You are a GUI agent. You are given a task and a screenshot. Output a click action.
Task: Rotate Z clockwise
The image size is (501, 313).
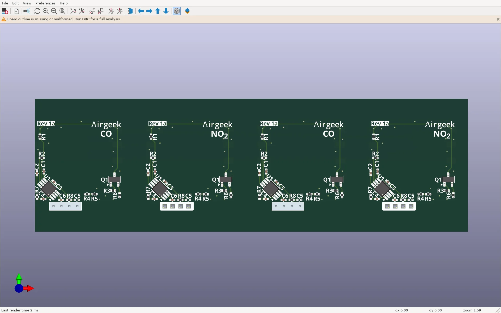tap(111, 11)
